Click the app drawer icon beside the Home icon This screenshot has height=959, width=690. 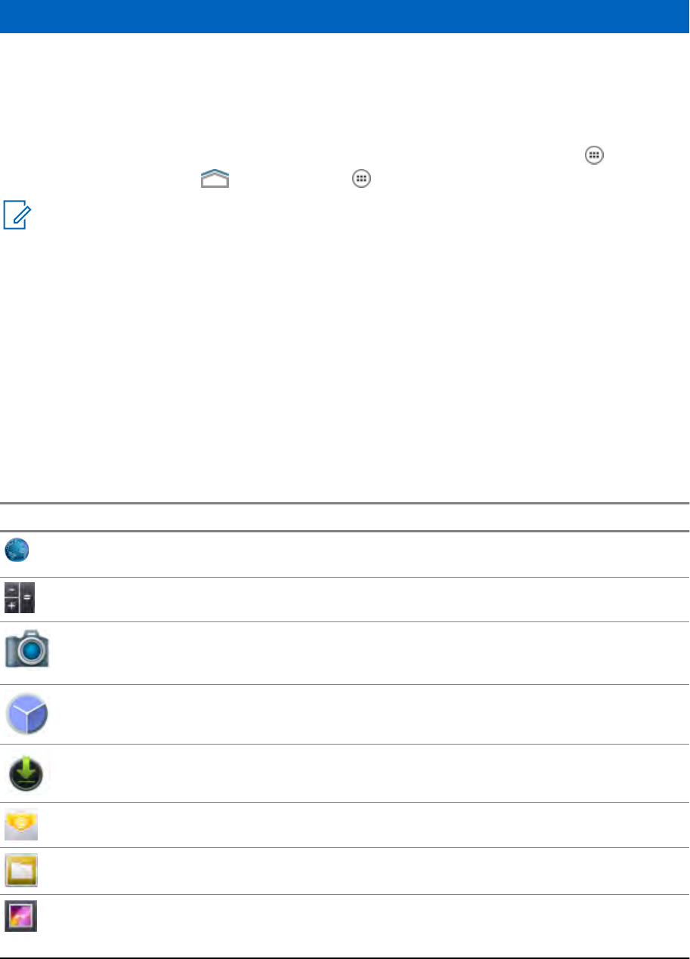coord(361,179)
